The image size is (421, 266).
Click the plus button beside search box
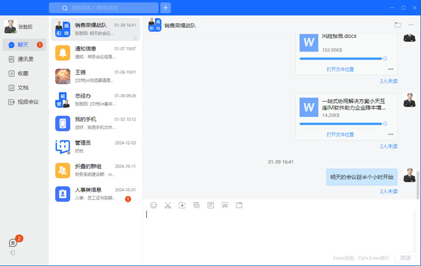166,8
